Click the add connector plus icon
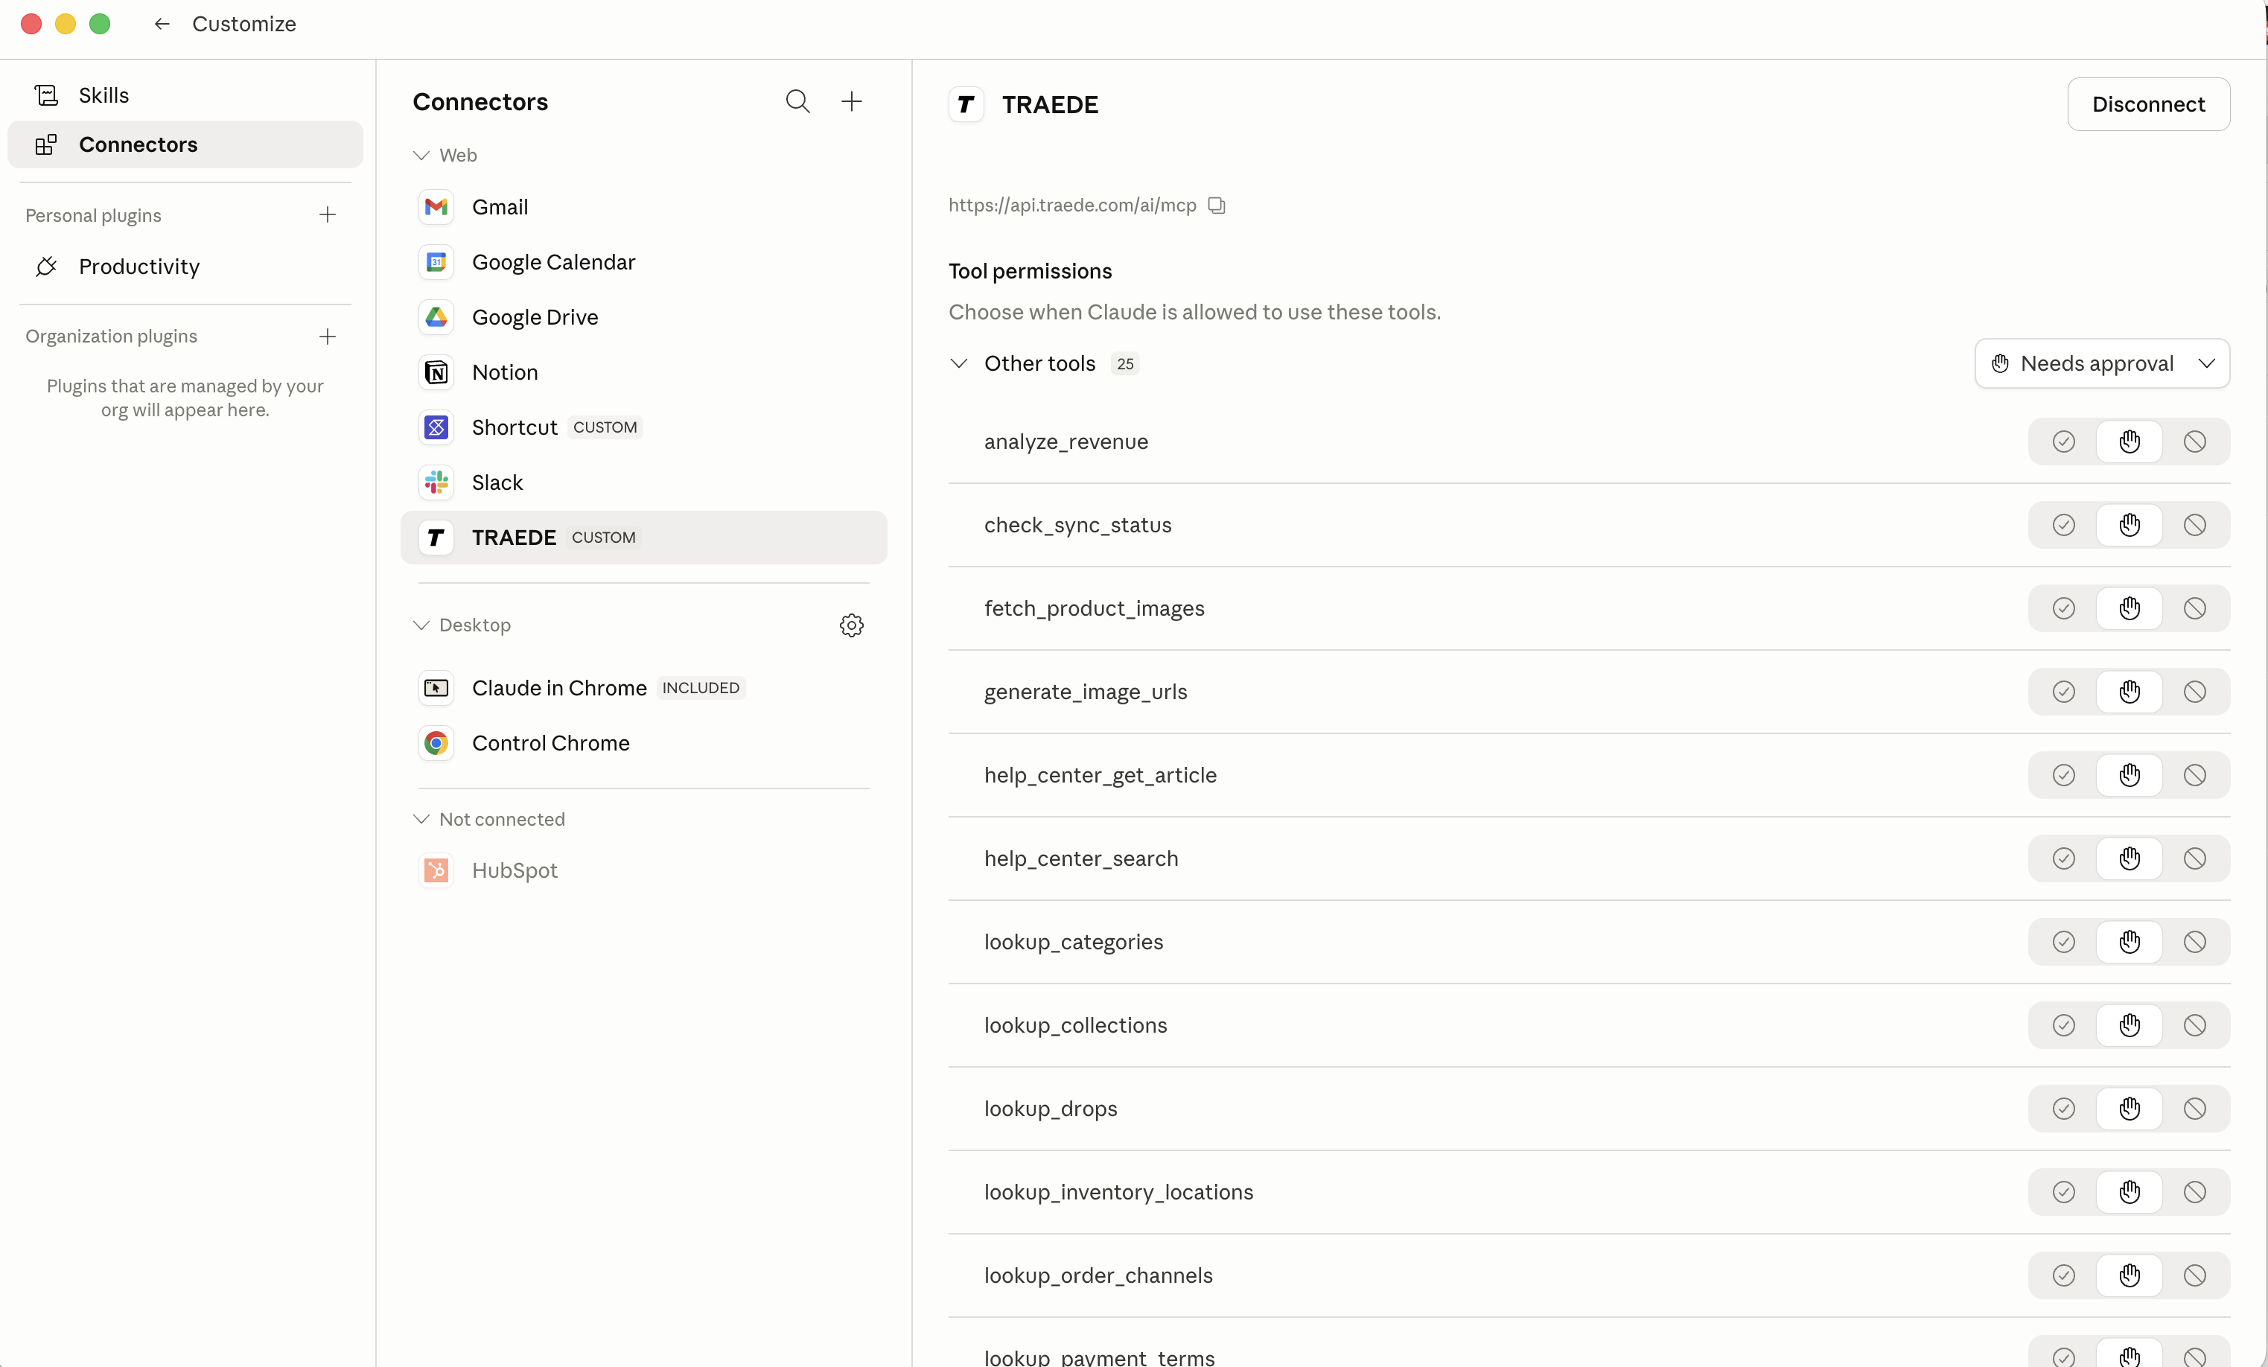The image size is (2268, 1367). pyautogui.click(x=851, y=101)
